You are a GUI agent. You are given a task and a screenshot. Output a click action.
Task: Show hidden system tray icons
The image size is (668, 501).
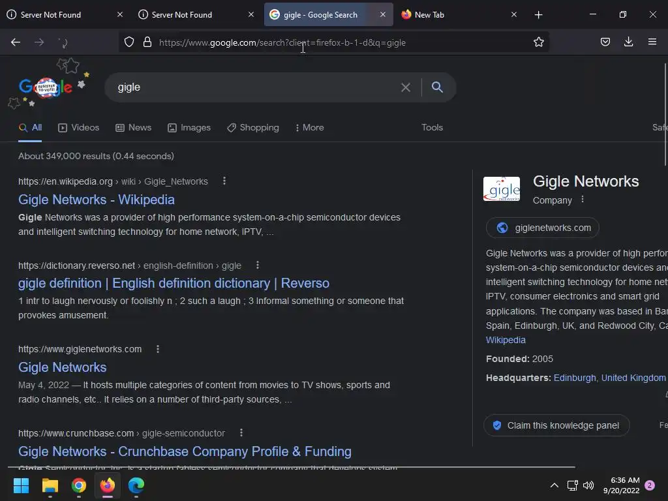coord(554,485)
